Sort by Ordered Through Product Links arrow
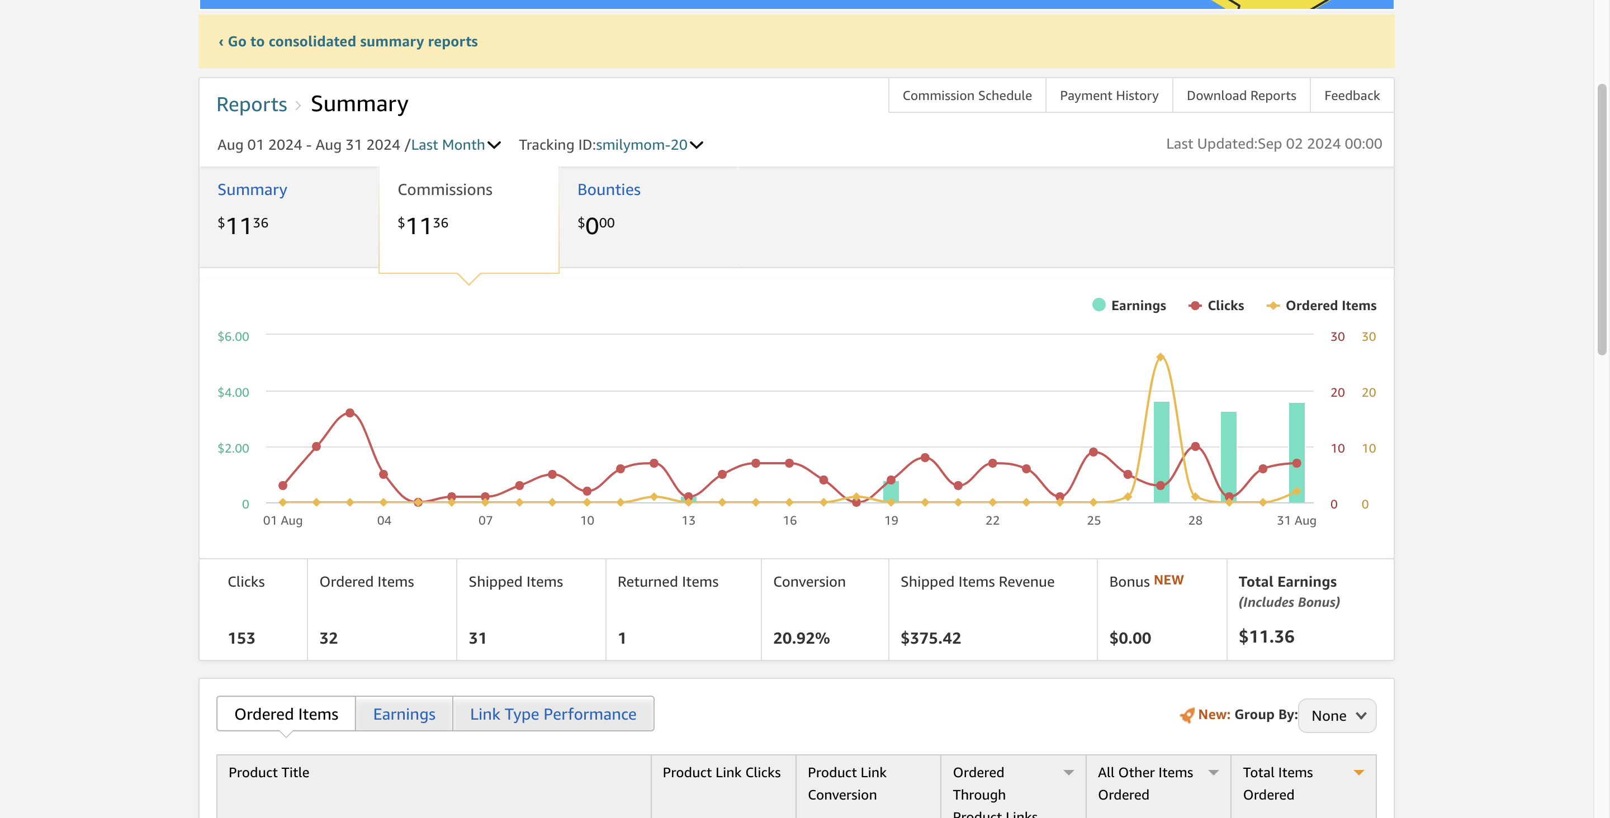 pos(1068,773)
